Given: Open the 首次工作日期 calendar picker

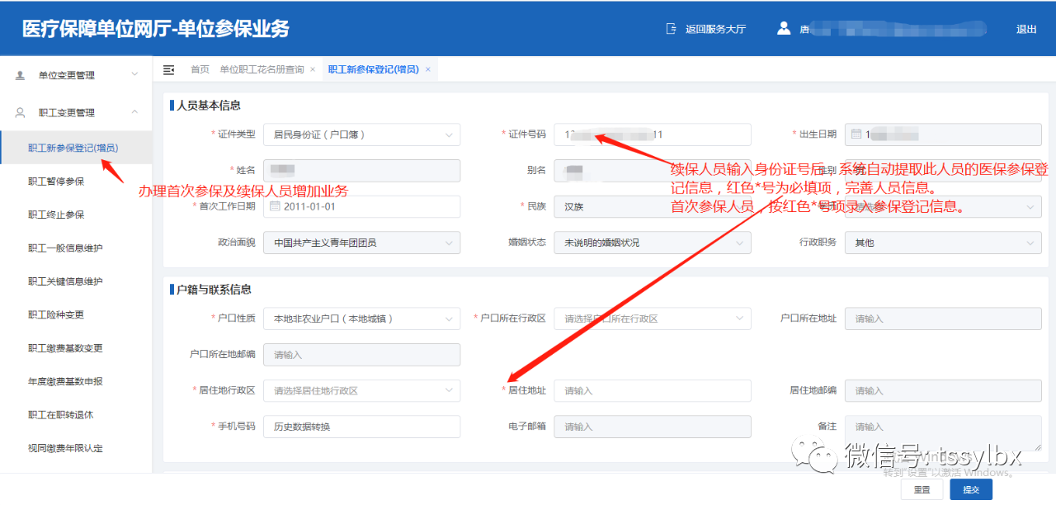Looking at the screenshot, I should coord(275,206).
